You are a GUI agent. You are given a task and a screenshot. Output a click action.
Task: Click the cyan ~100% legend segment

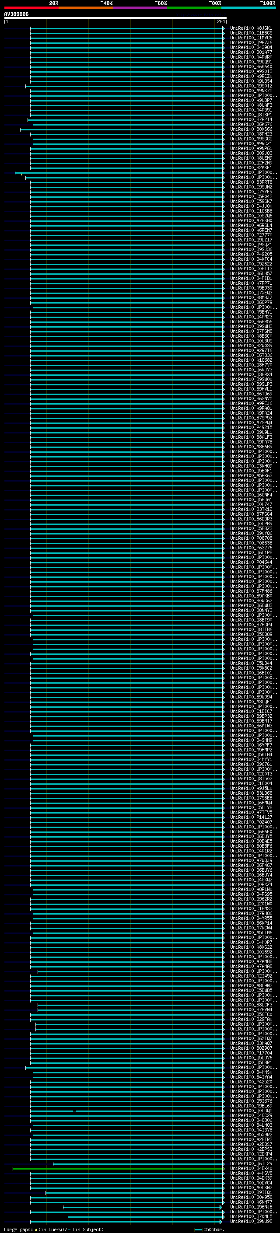[248, 8]
